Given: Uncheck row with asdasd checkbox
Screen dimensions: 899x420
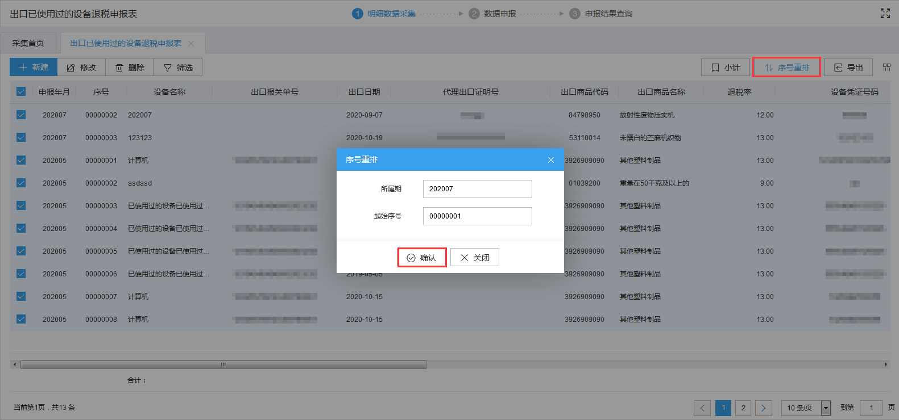Looking at the screenshot, I should (x=21, y=183).
